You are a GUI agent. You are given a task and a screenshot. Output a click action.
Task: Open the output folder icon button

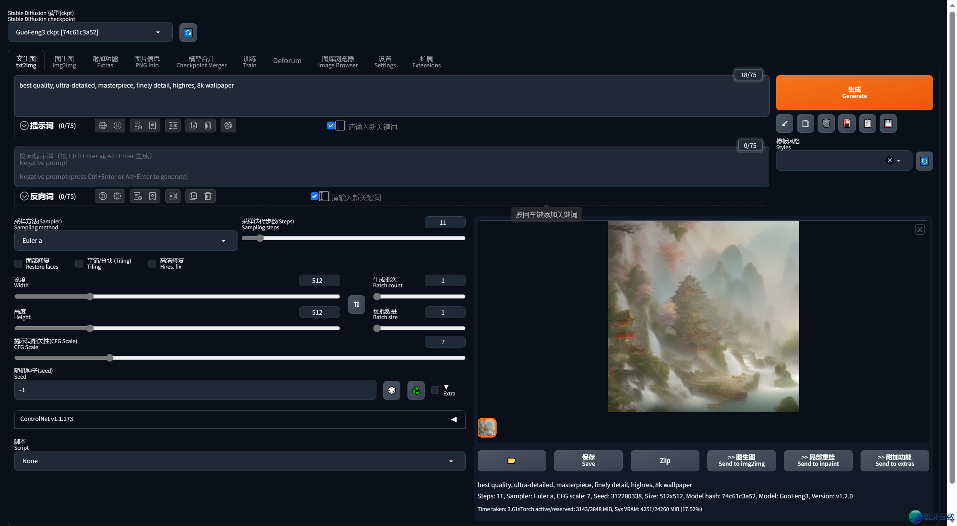pyautogui.click(x=511, y=461)
